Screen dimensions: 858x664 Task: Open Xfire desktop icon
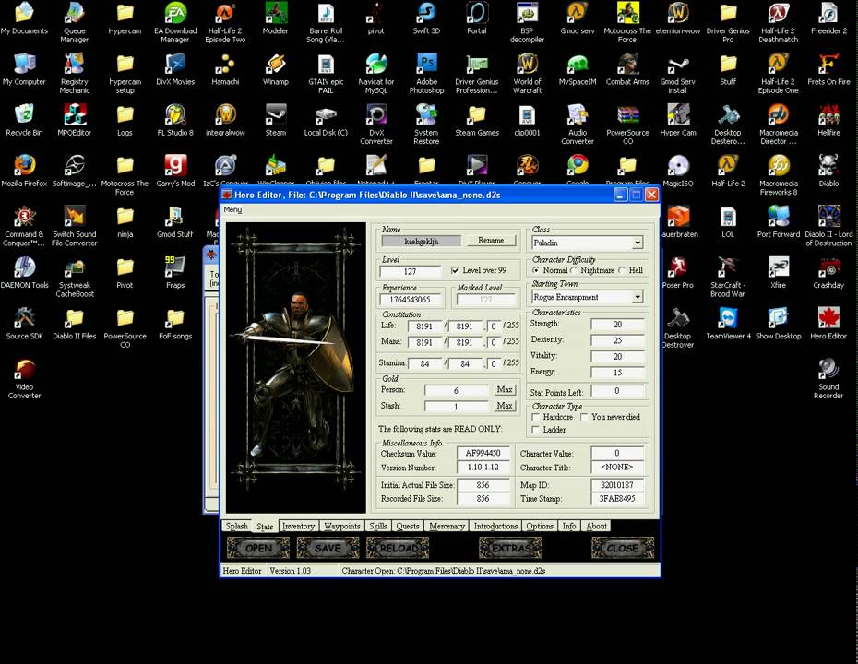click(x=778, y=272)
